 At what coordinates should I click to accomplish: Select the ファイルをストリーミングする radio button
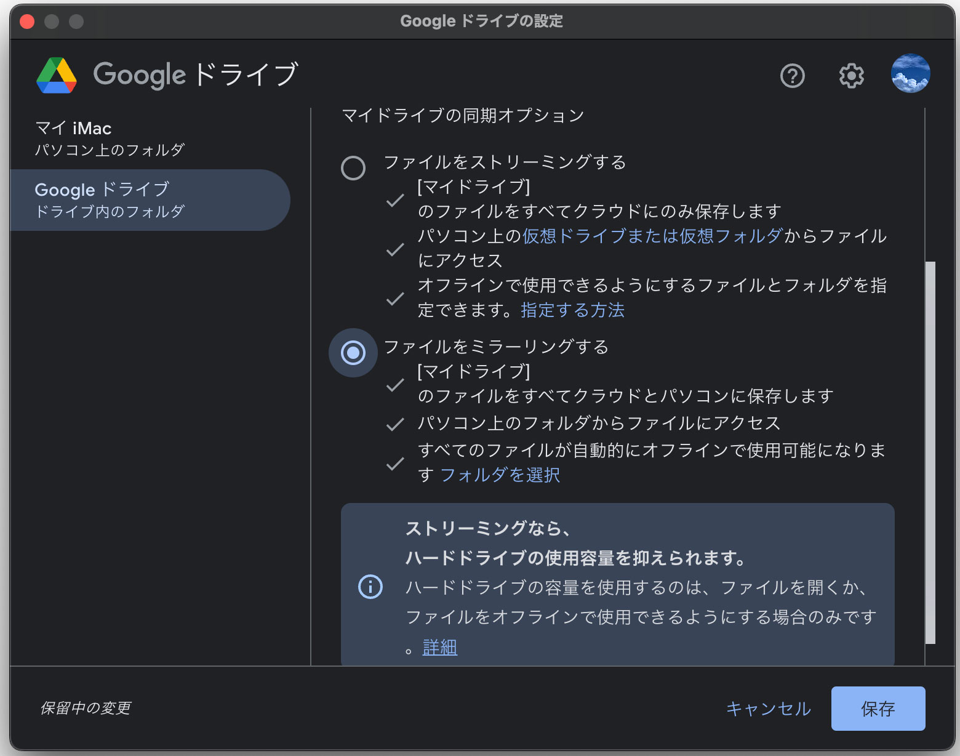(353, 167)
